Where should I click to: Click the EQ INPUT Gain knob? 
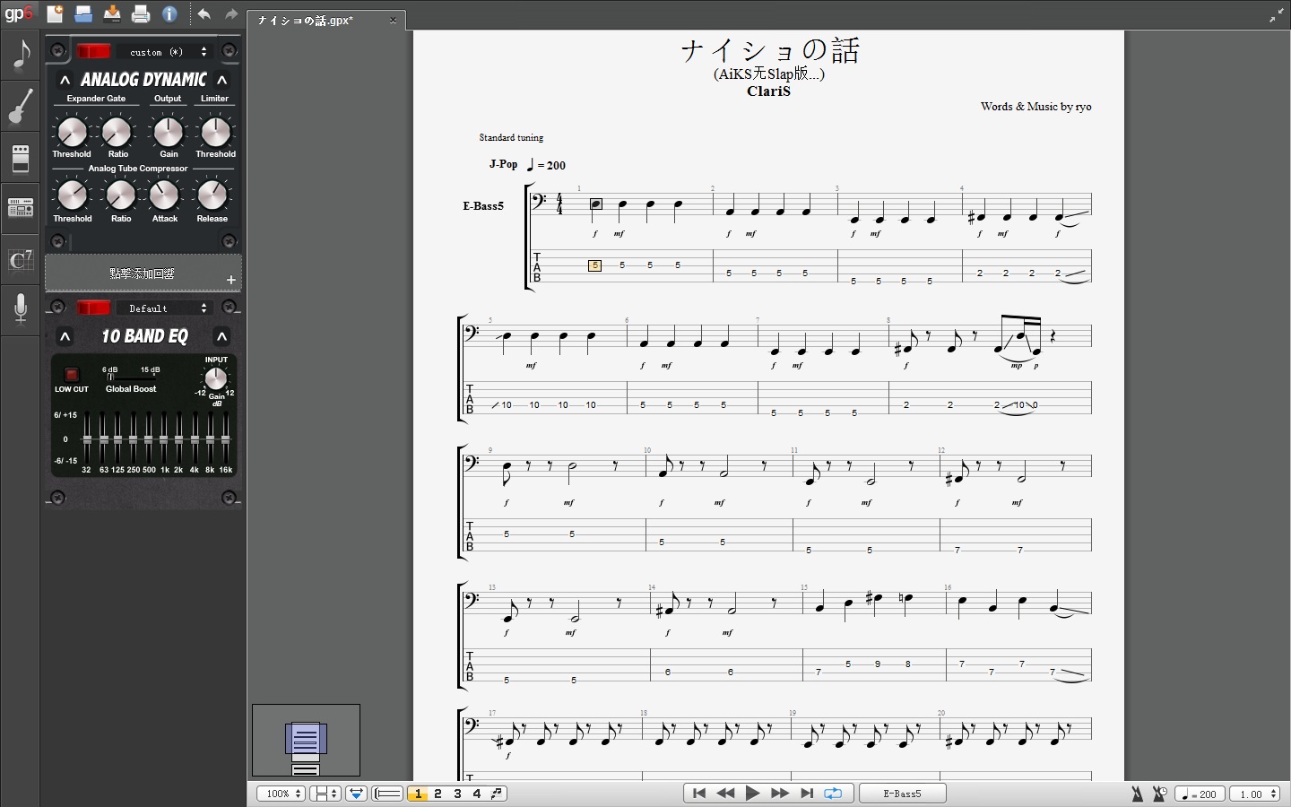tap(216, 379)
